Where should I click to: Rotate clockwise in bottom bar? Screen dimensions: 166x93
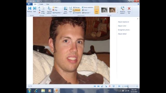[x=106, y=86]
